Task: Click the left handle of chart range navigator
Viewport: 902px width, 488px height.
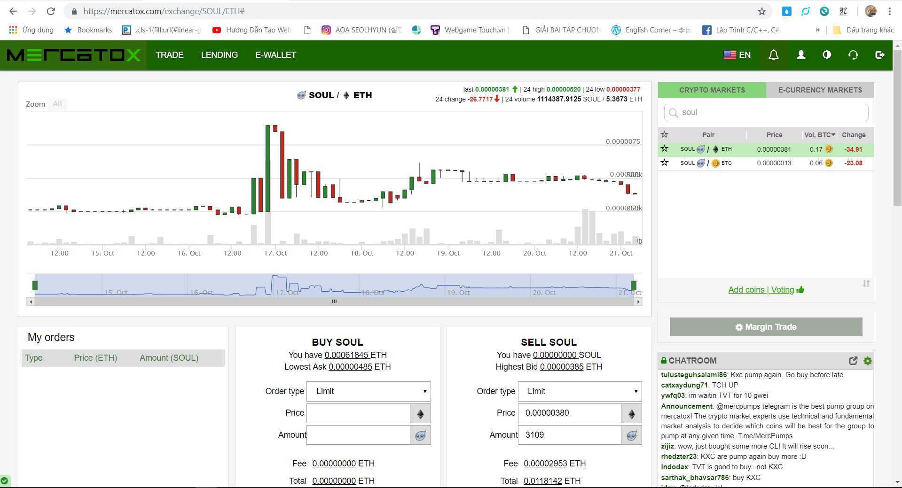Action: 35,285
